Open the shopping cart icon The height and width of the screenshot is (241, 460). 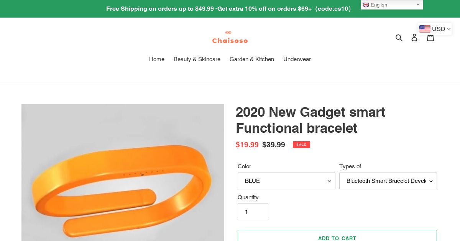pos(430,37)
